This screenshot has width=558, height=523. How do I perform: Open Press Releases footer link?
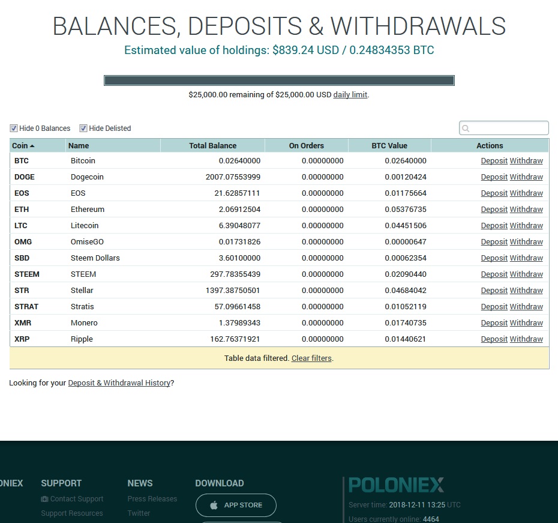[152, 499]
